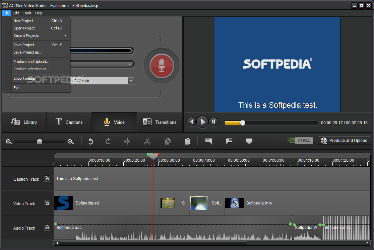Start voice recording with the red microphone button
The width and height of the screenshot is (374, 250).
(x=162, y=66)
